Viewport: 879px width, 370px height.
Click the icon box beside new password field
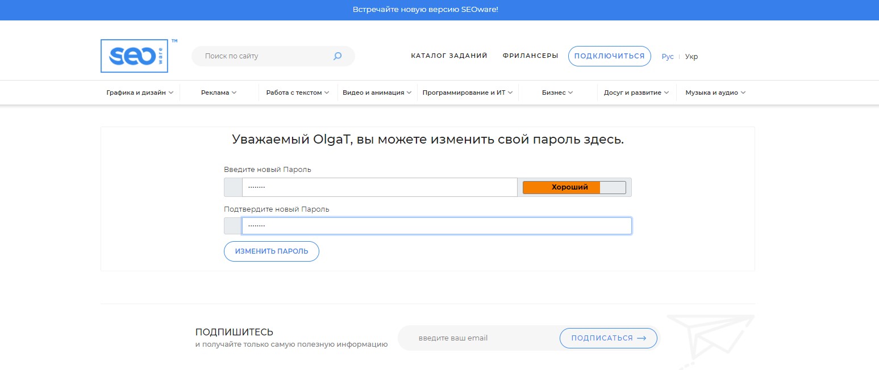233,187
